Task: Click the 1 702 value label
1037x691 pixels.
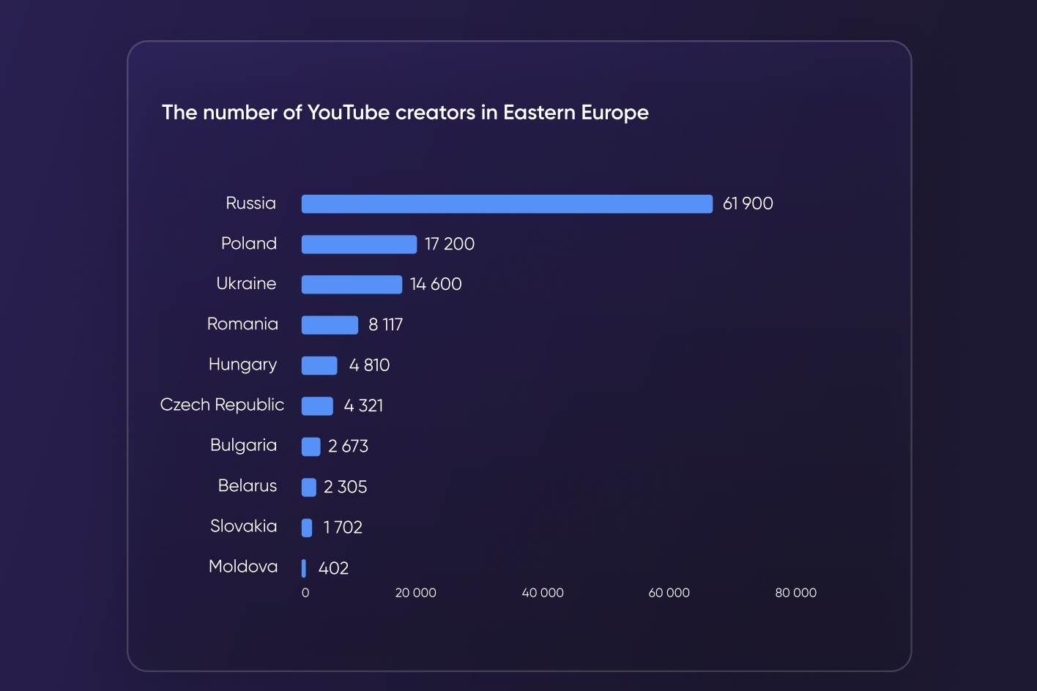Action: point(343,527)
